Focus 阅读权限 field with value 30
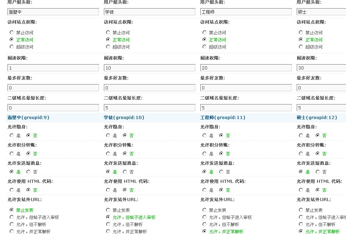This screenshot has height=236, width=346. coord(321,68)
